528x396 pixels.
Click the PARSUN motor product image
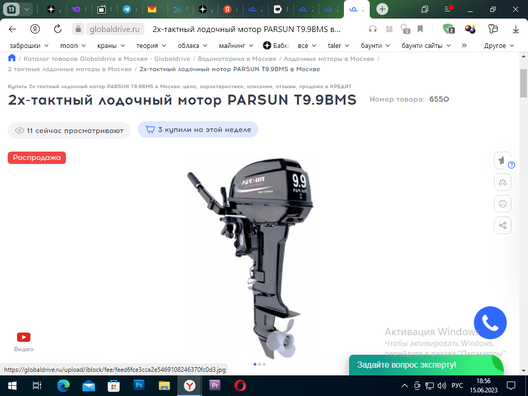pos(251,258)
